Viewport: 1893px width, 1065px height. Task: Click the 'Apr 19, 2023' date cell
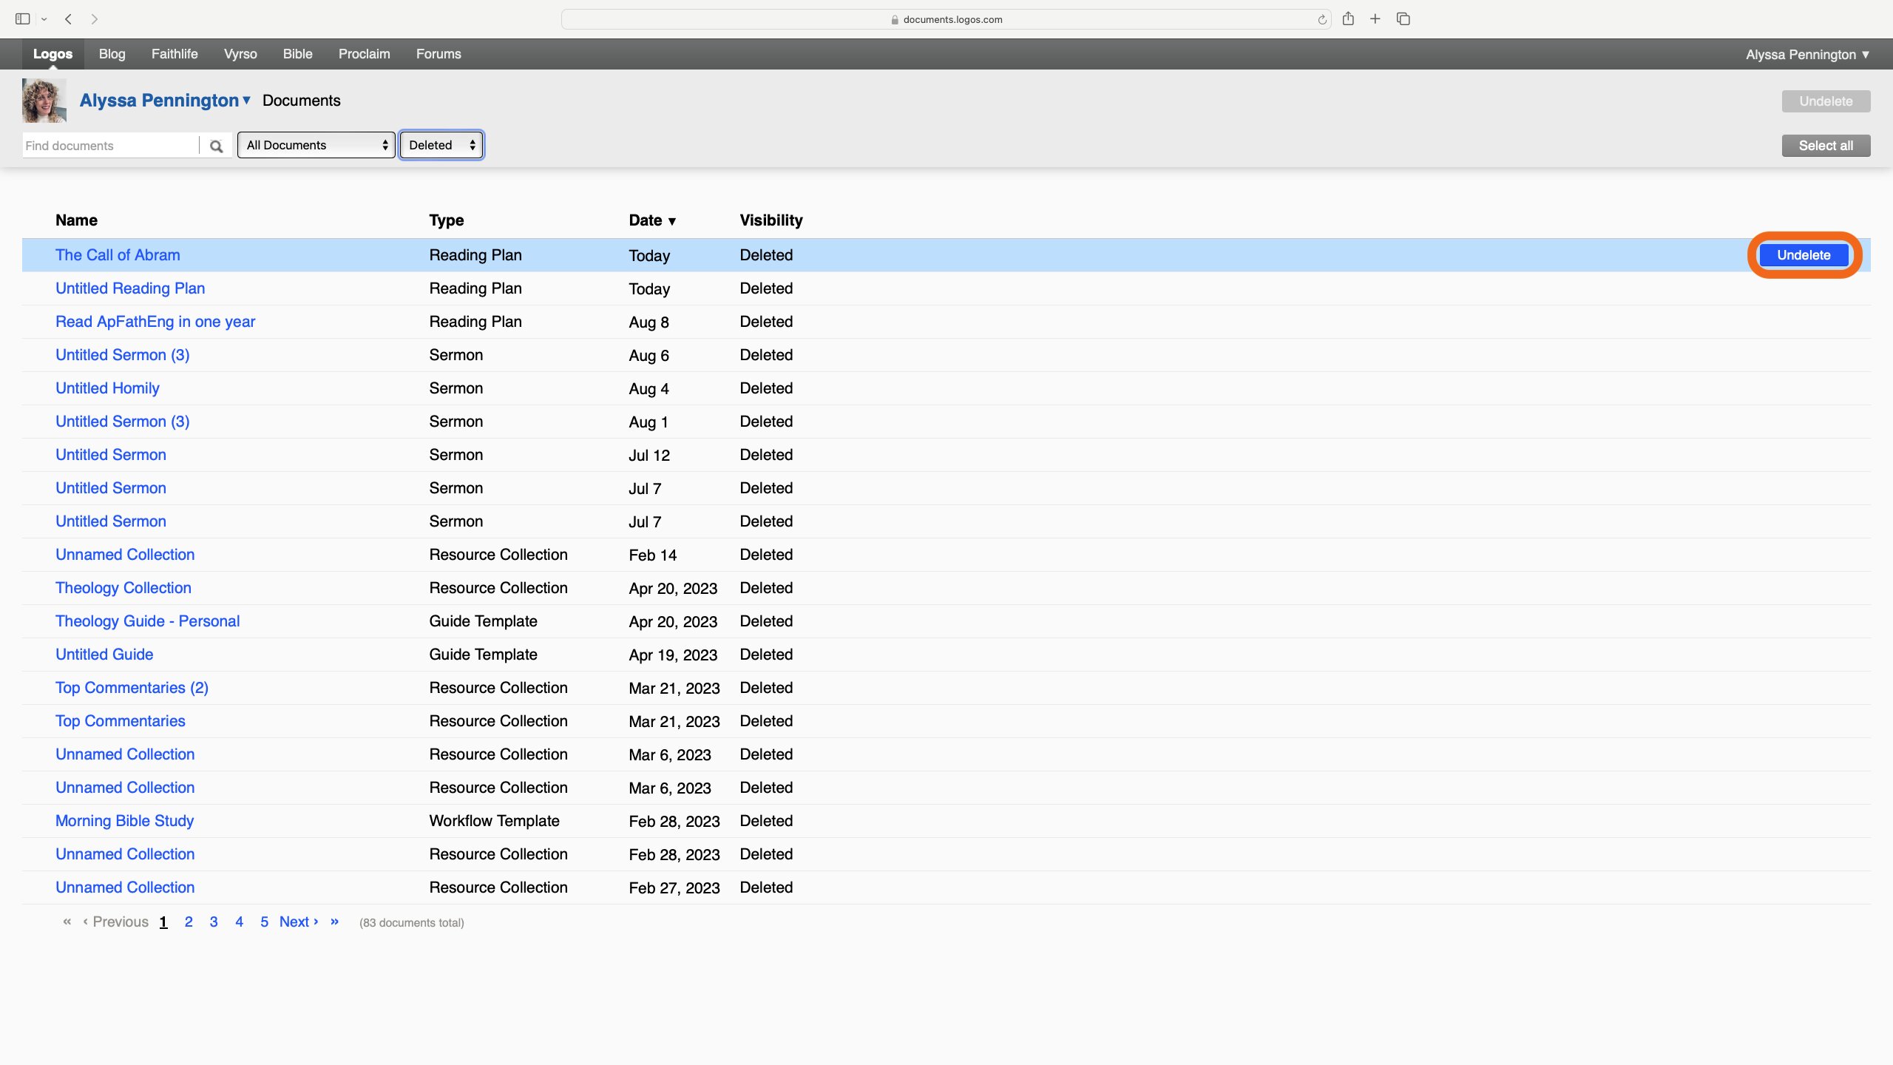click(x=673, y=655)
